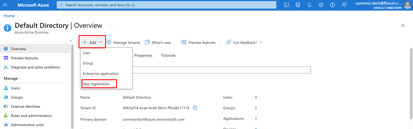Image resolution: width=413 pixels, height=129 pixels.
Task: Click the Manage tenants button
Action: [123, 42]
